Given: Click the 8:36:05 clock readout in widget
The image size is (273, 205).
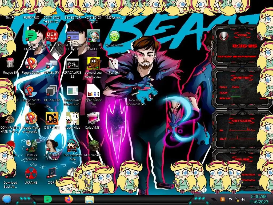Looking at the screenshot, I should (245, 46).
